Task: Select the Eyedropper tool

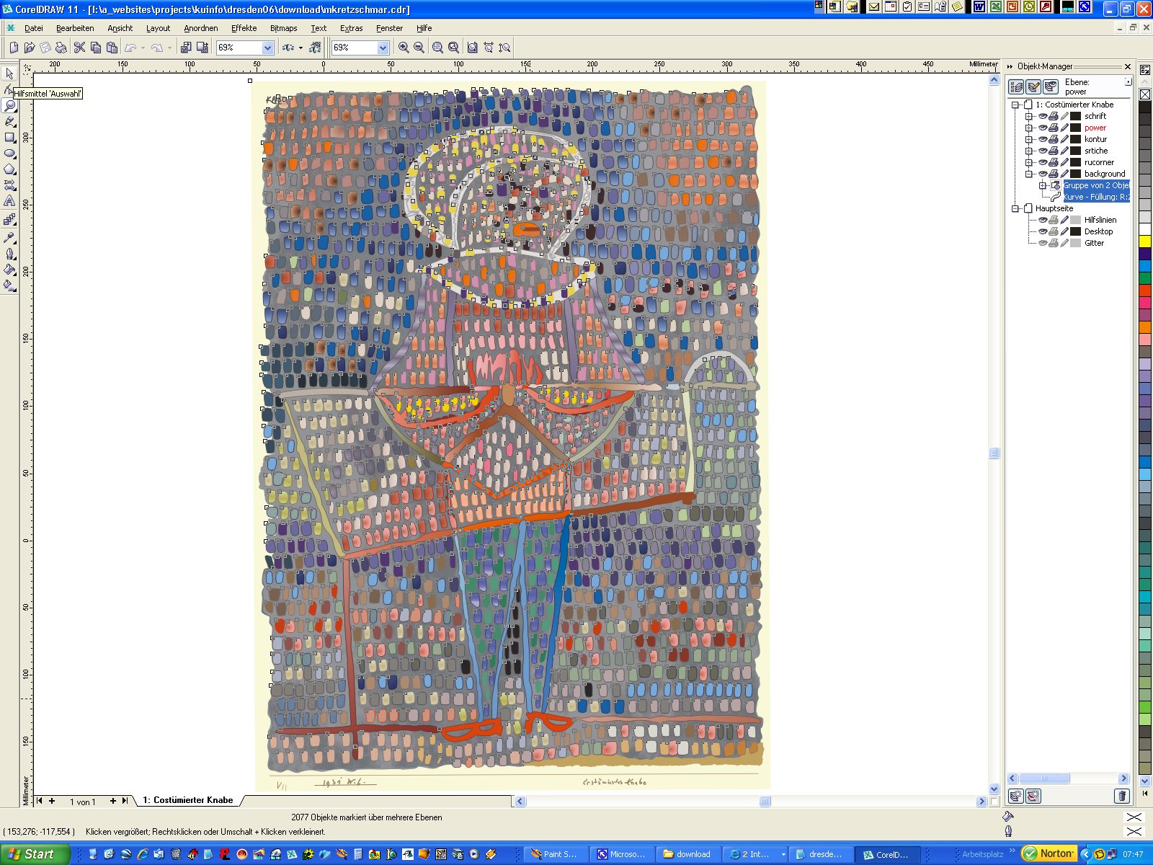Action: click(9, 237)
